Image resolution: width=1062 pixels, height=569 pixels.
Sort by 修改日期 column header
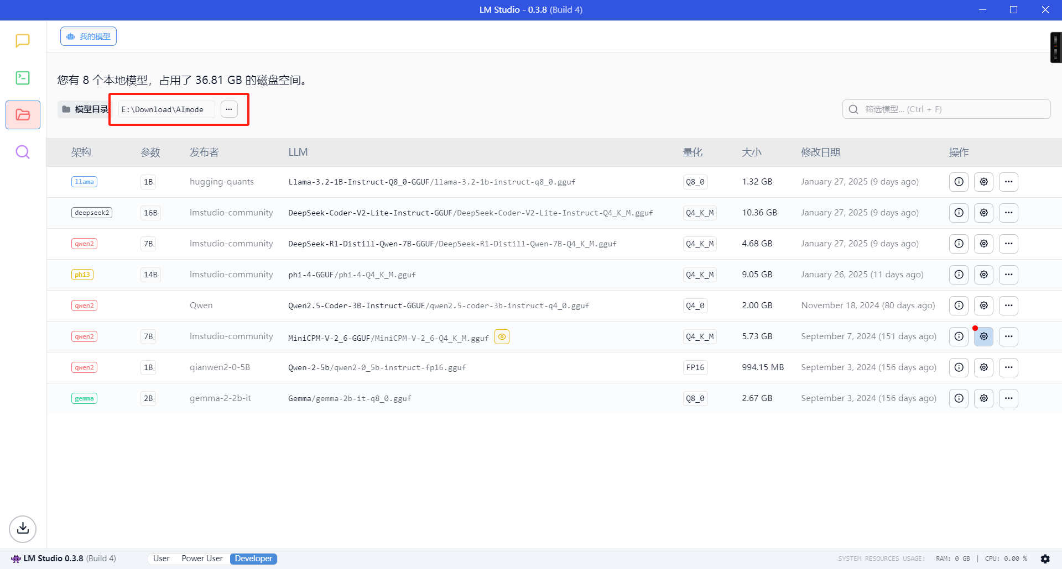820,152
